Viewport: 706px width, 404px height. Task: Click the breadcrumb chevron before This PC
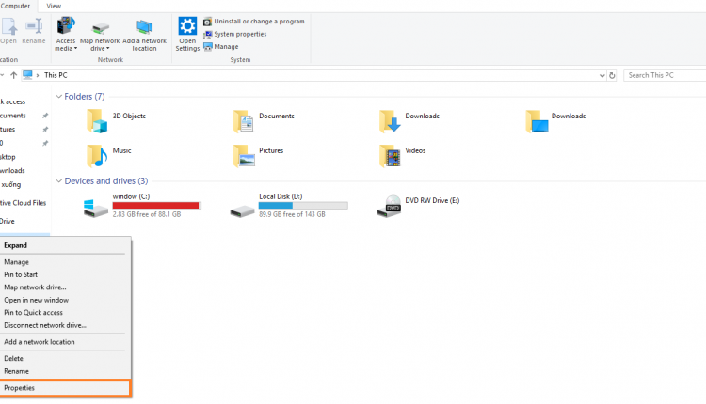point(38,75)
